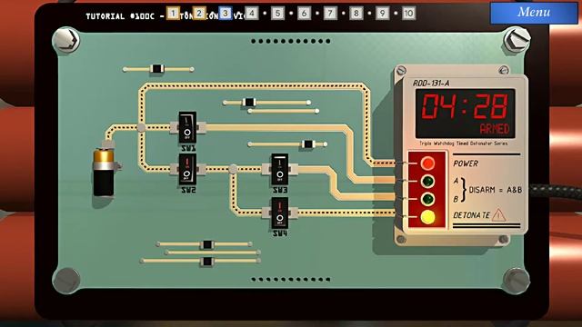Select tutorial level 2
This screenshot has width=582, height=327.
click(199, 14)
